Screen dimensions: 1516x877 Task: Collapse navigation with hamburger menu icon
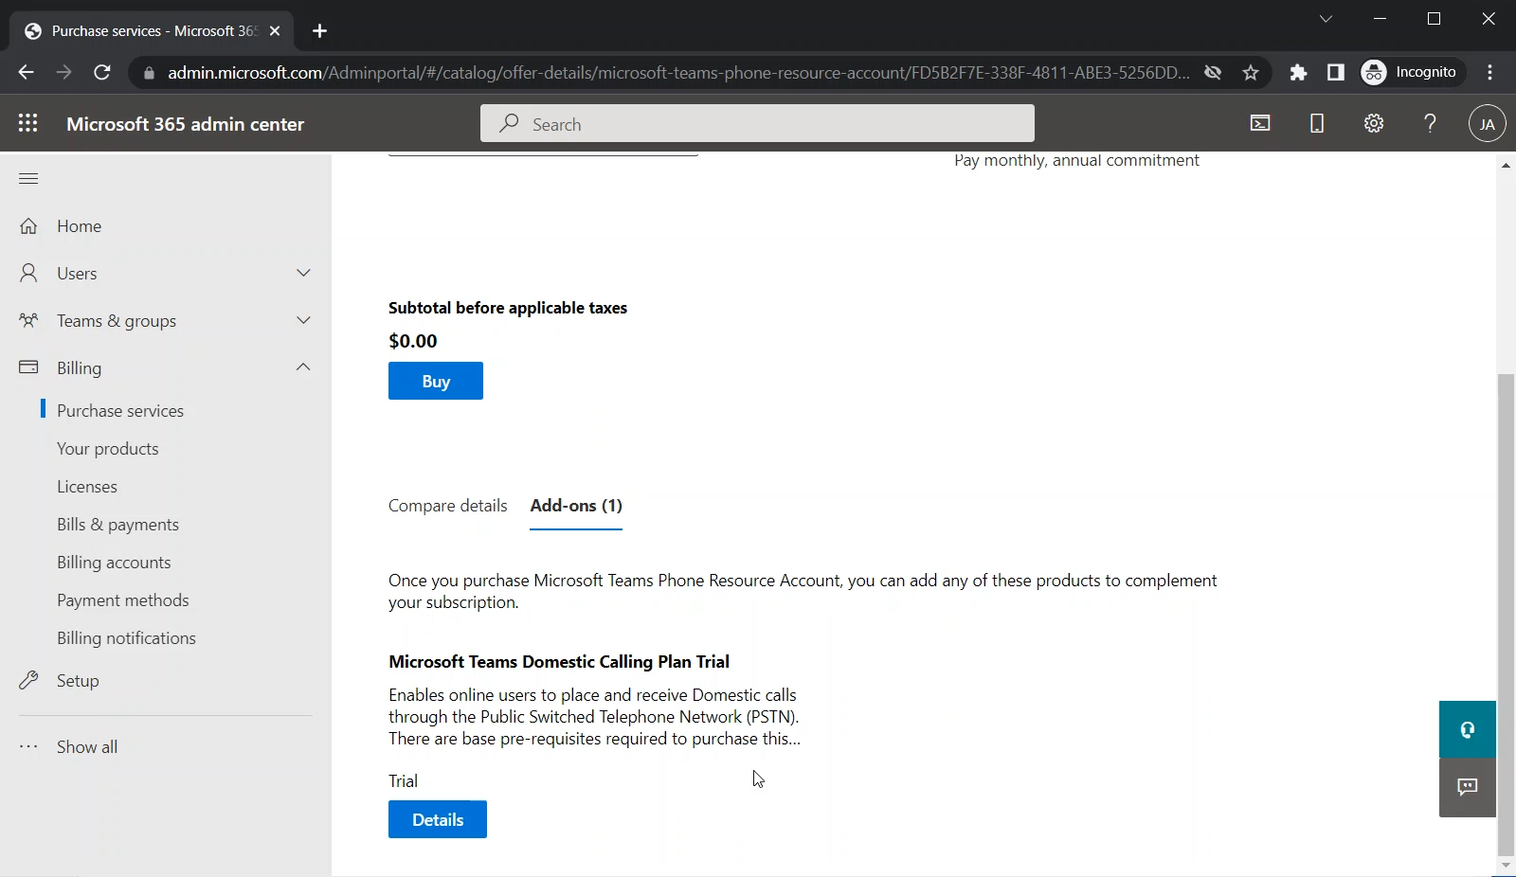pyautogui.click(x=28, y=178)
